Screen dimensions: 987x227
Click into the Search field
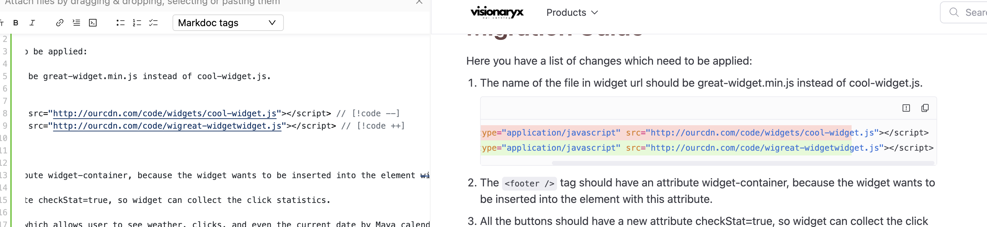(x=969, y=13)
